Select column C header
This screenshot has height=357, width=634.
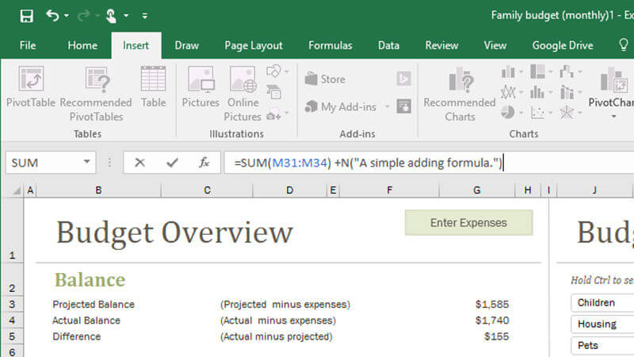pyautogui.click(x=207, y=190)
